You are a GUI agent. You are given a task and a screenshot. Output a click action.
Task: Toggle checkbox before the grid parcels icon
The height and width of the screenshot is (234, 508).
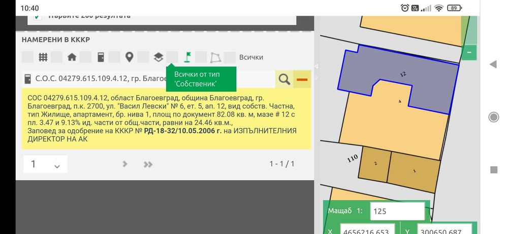(27, 57)
